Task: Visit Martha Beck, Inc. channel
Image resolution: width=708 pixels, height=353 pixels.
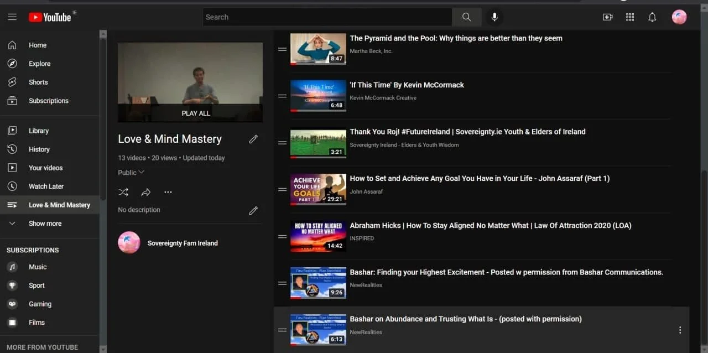Action: (x=371, y=51)
